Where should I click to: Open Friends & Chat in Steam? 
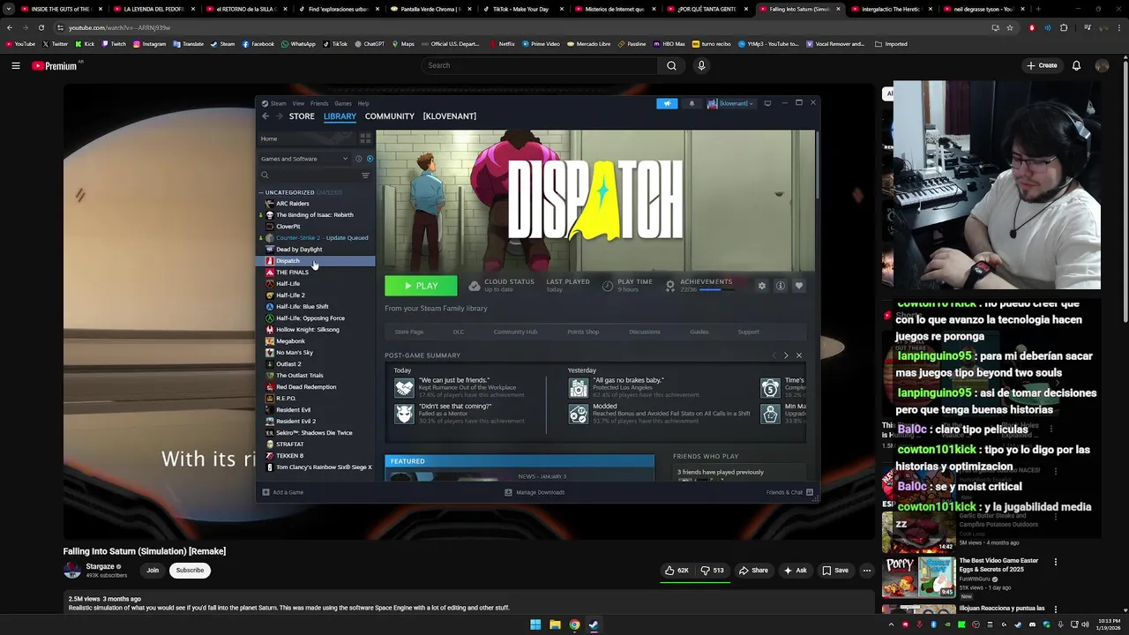click(789, 492)
